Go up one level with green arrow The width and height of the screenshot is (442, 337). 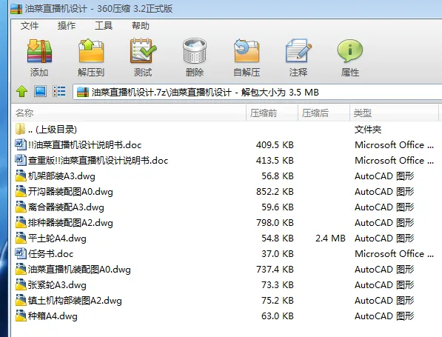click(21, 92)
